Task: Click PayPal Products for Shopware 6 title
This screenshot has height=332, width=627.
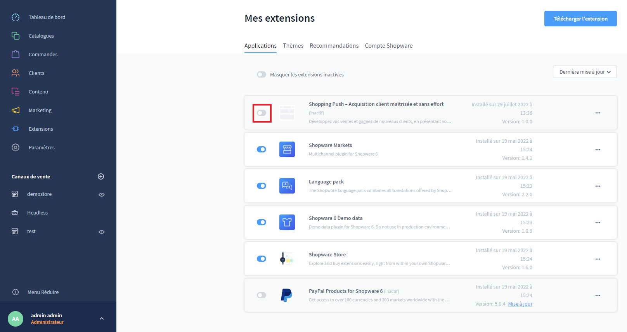Action: [x=346, y=291]
